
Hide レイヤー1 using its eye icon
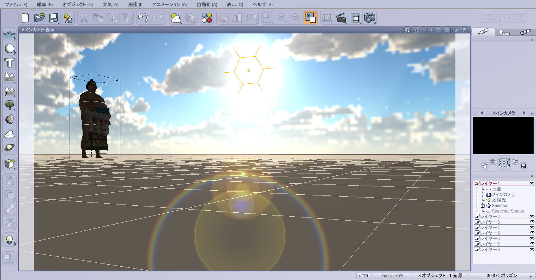[532, 183]
